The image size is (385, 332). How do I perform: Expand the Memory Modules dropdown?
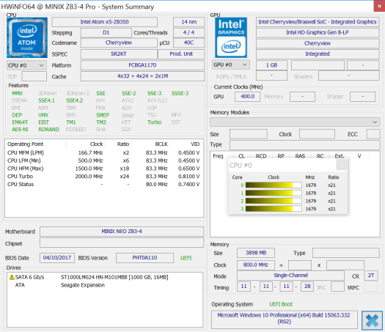tap(295, 122)
